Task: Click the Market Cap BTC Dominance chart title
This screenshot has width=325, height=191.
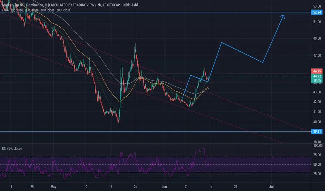Action: pos(70,5)
